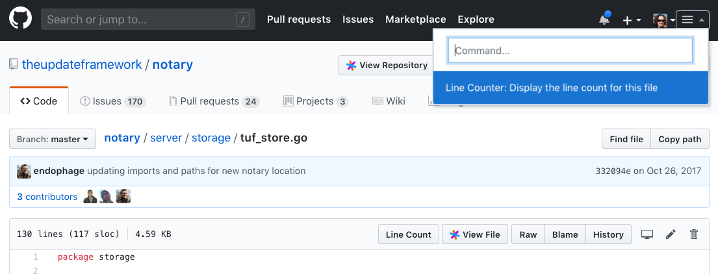
Task: Click the Line Count button
Action: tap(409, 234)
